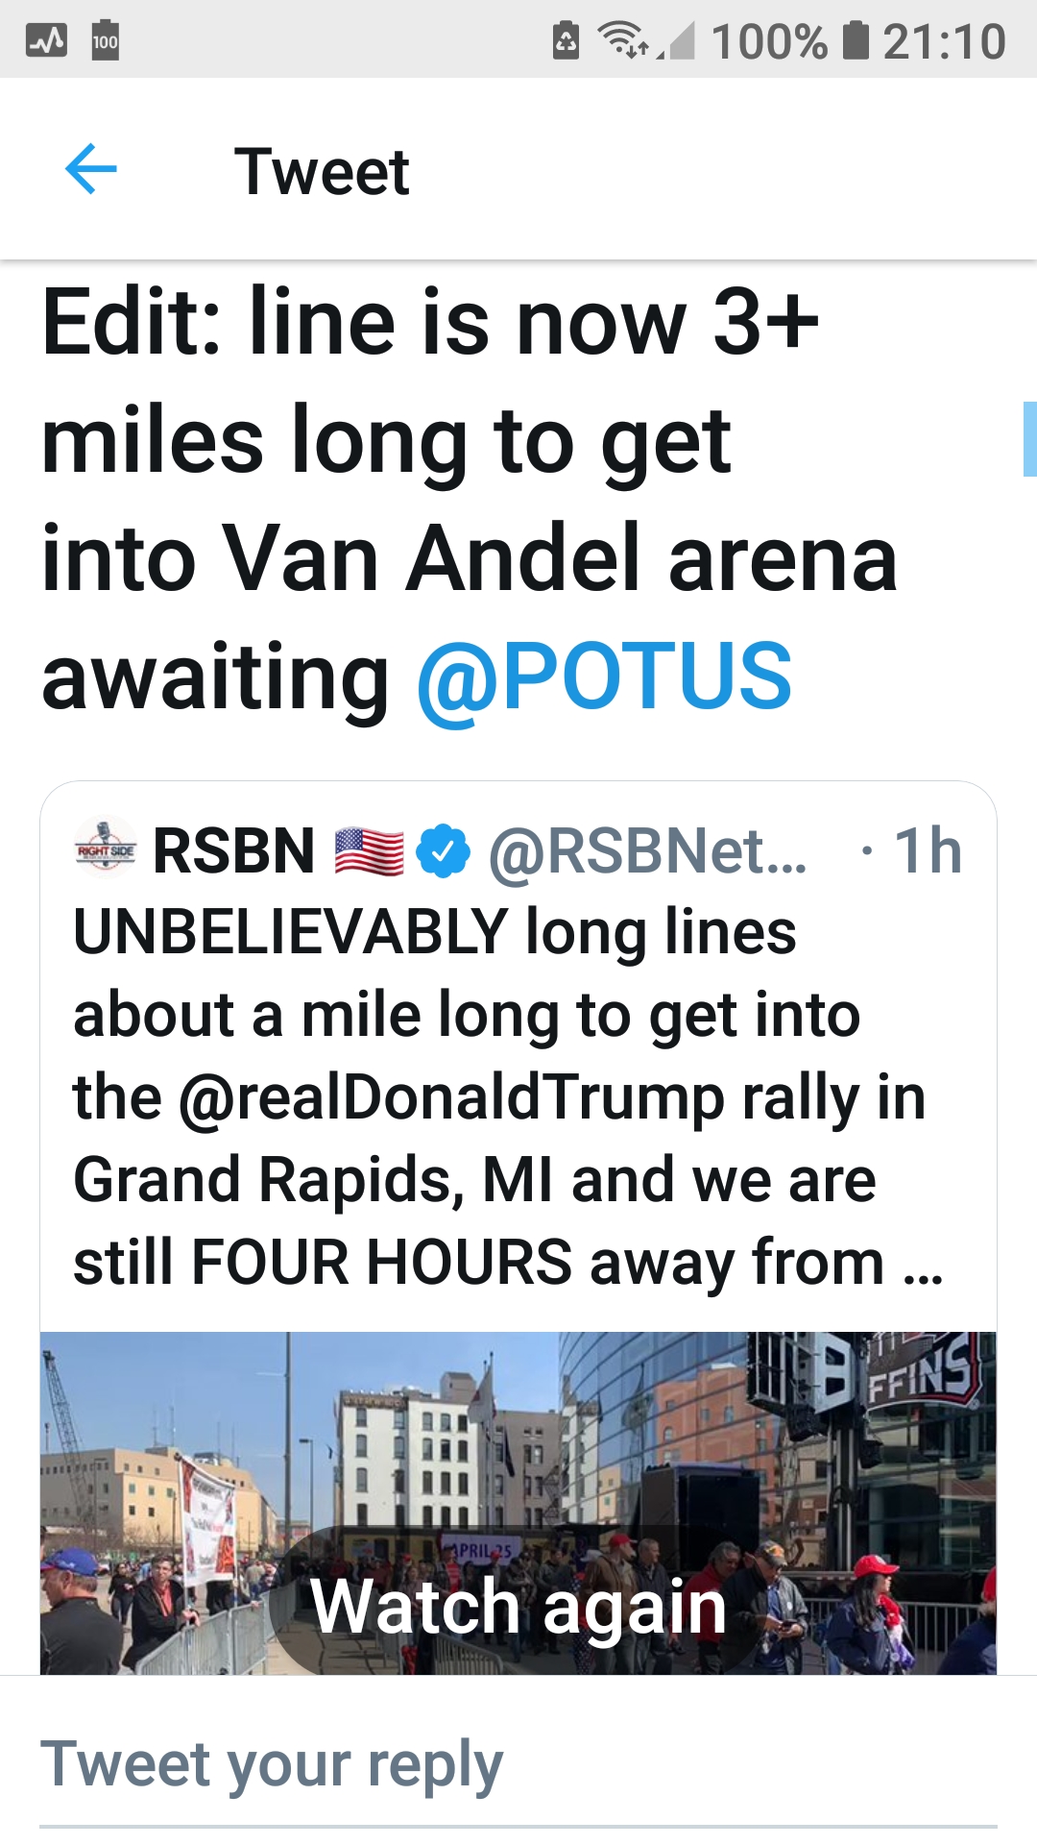
Task: Tap Watch again on the video
Action: click(518, 1606)
